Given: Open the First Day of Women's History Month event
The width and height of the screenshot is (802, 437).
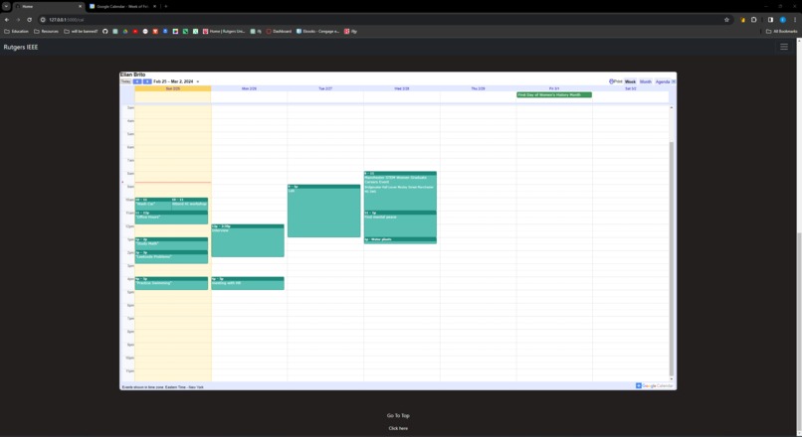Looking at the screenshot, I should tap(554, 95).
